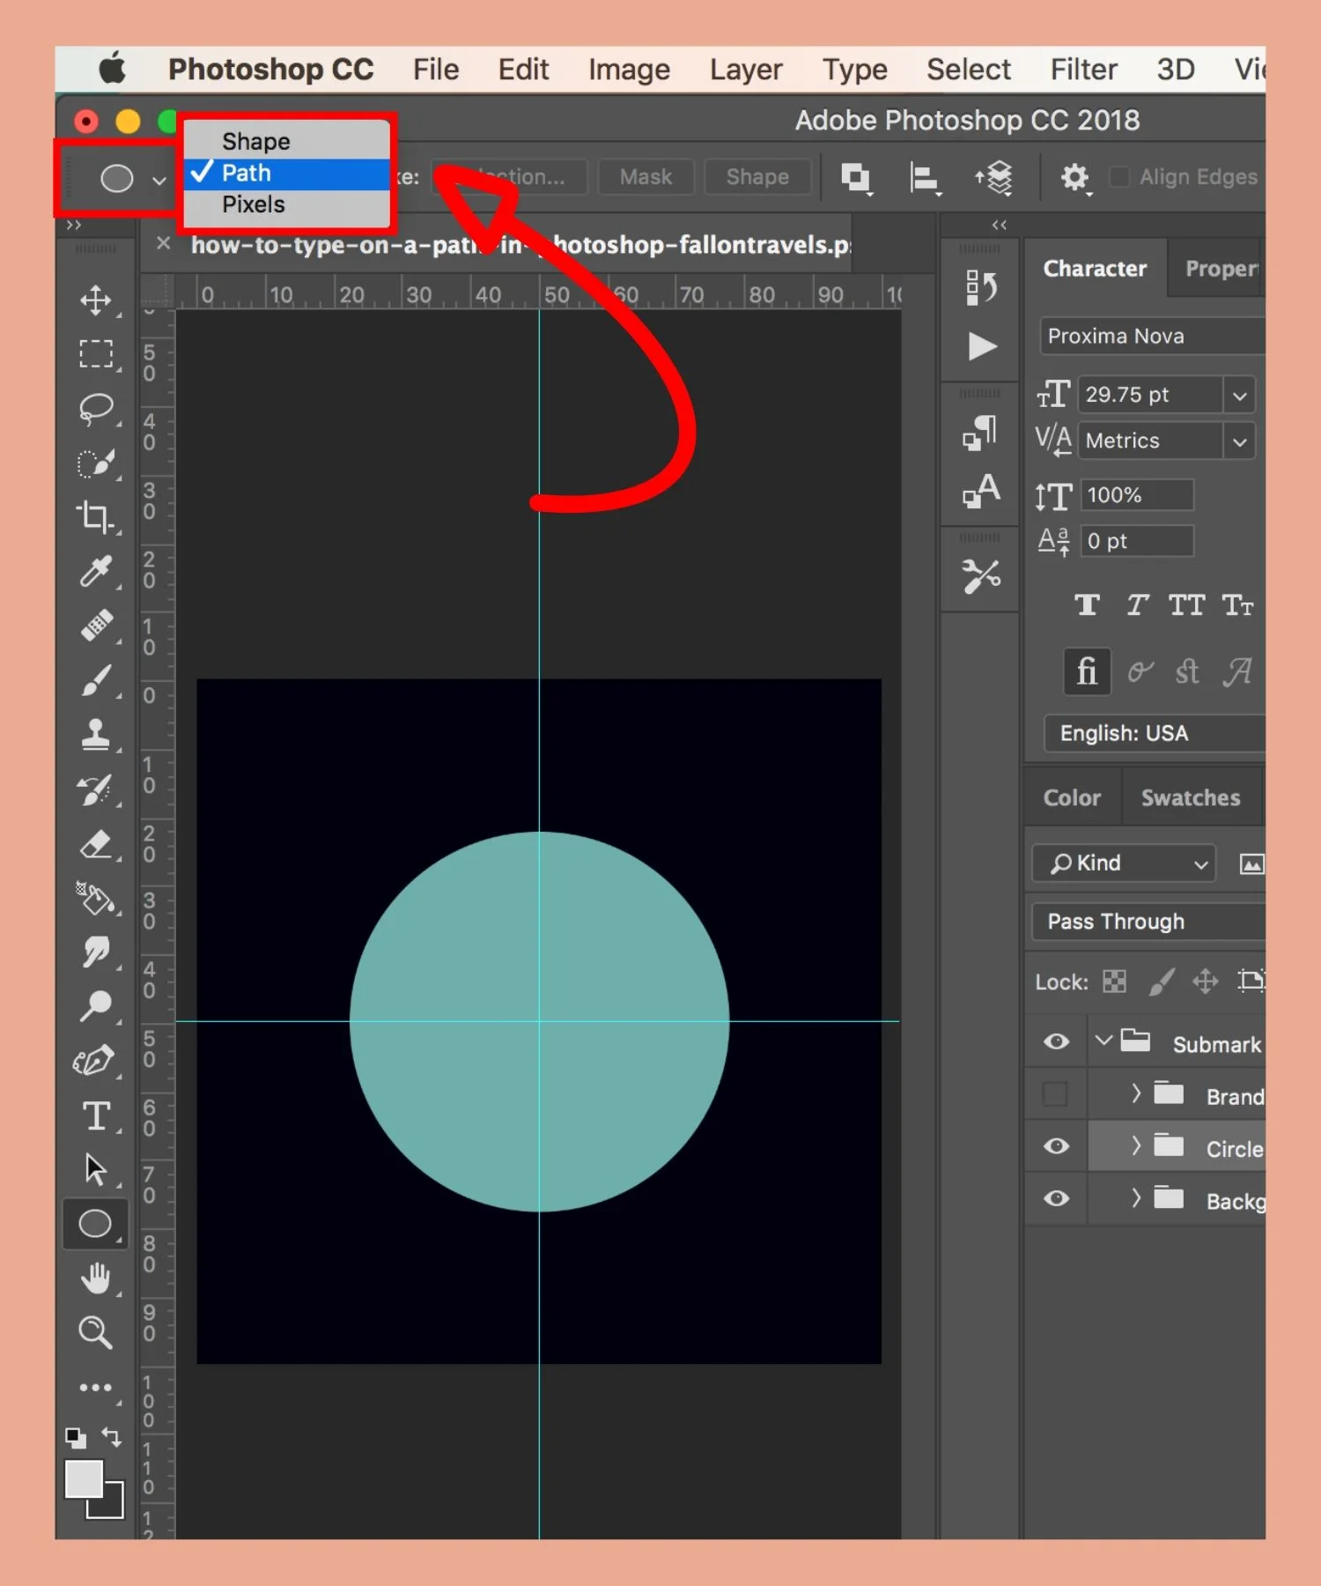Select the Path Selection tool
Screen dimensions: 1321x1586
pos(96,1170)
